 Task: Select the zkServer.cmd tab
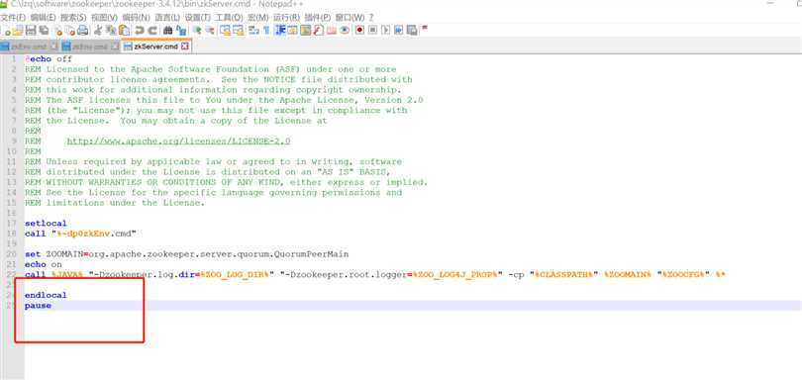tap(155, 47)
